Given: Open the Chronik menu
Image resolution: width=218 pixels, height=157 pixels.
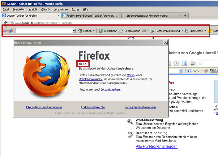Looking at the screenshot, I should pos(45,10).
